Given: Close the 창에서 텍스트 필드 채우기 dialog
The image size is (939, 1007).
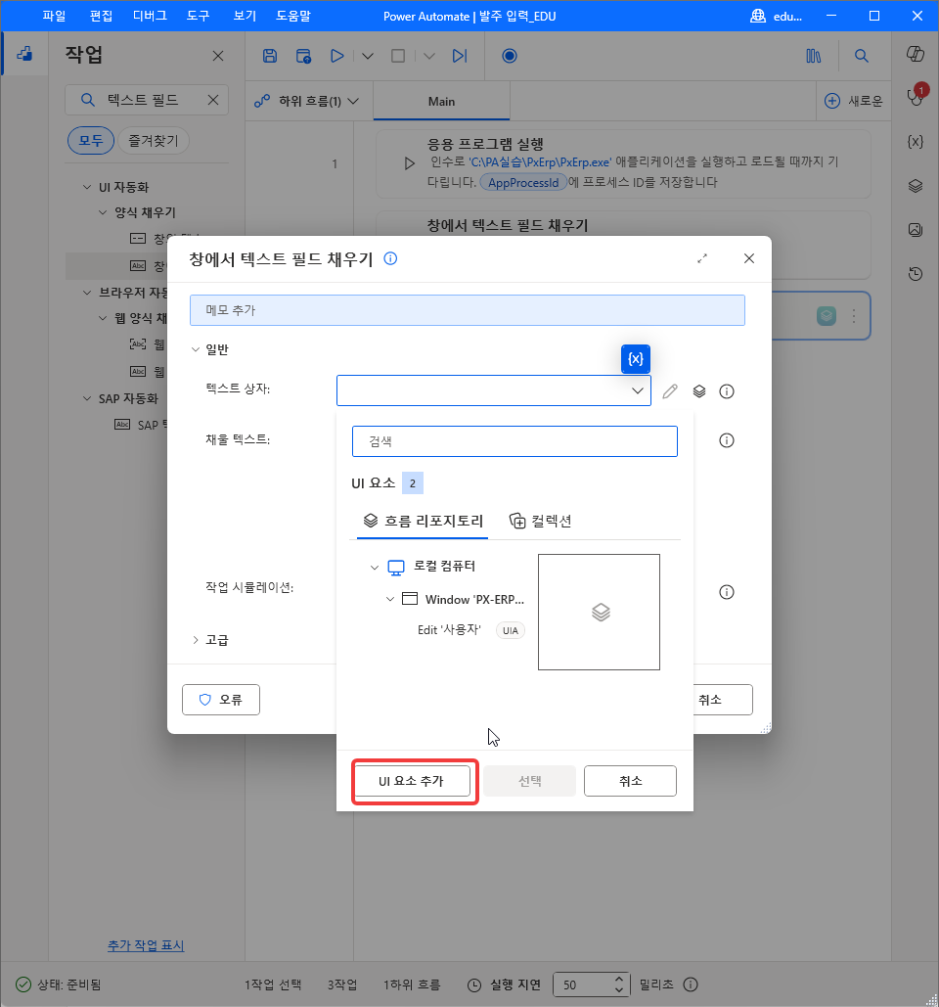Looking at the screenshot, I should coord(749,258).
